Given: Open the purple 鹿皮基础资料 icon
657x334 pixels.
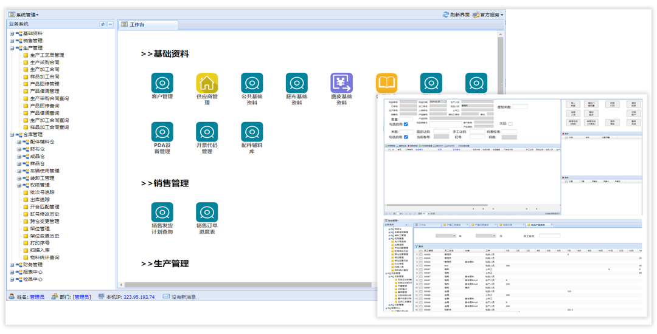Looking at the screenshot, I should click(341, 83).
